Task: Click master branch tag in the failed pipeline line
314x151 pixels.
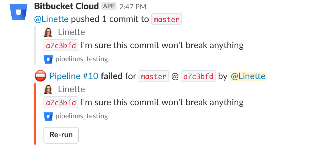Action: tap(154, 76)
